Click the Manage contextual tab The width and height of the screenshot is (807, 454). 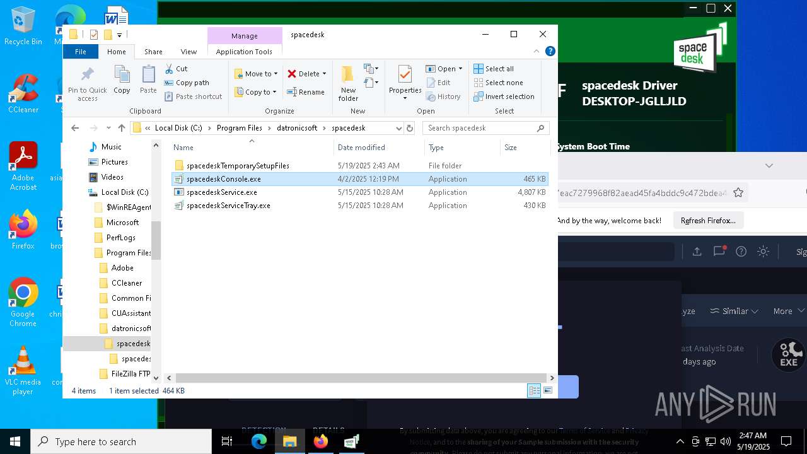click(x=244, y=36)
